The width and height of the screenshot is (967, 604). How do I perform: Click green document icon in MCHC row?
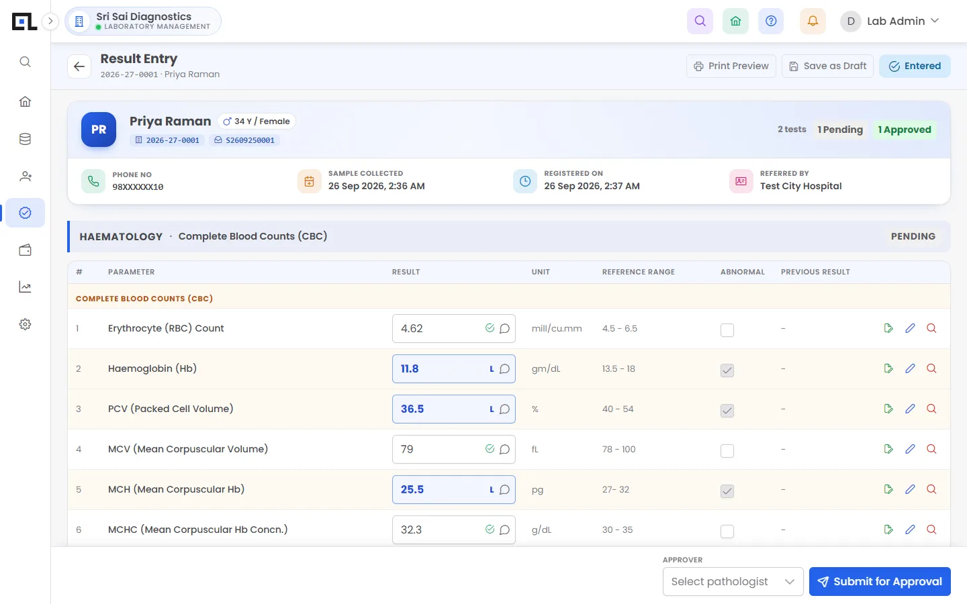click(888, 530)
